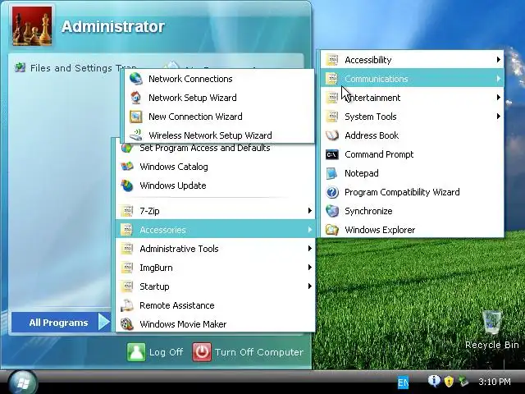Expand the ImgBurn submenu arrow
Screen dimensions: 525x394
pos(310,268)
